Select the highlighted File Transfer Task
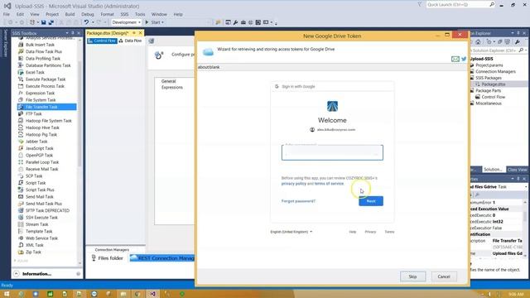This screenshot has height=298, width=530. point(46,107)
